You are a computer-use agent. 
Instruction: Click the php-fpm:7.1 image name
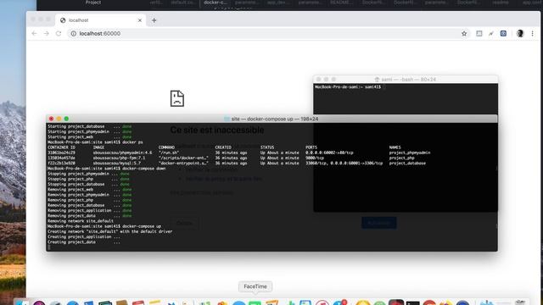(119, 158)
